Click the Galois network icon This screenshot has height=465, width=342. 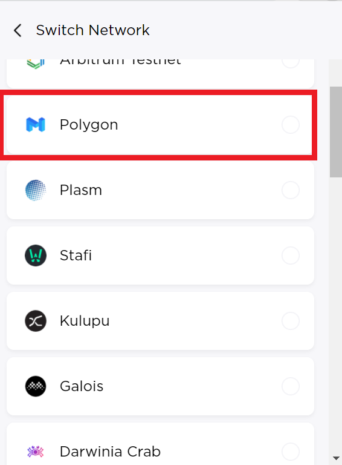pos(36,386)
